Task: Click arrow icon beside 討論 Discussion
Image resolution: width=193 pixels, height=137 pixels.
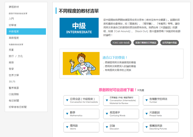Action: click(x=106, y=127)
